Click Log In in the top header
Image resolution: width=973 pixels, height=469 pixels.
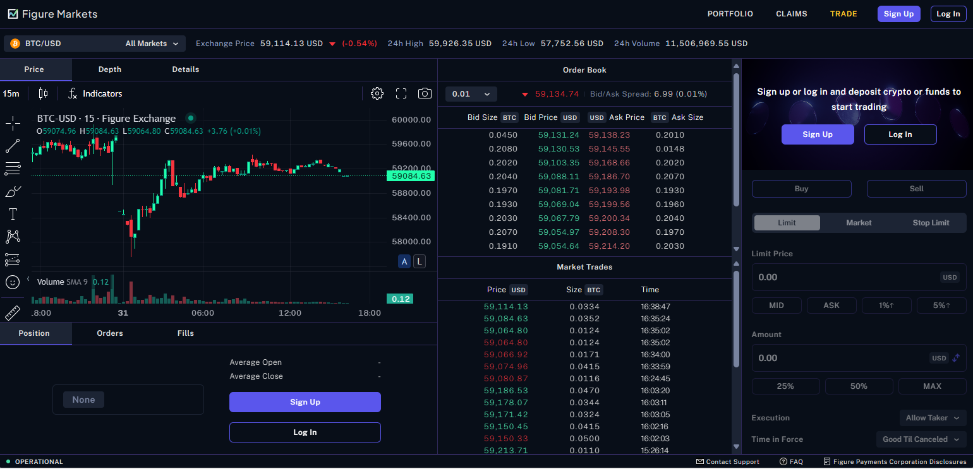pos(948,14)
